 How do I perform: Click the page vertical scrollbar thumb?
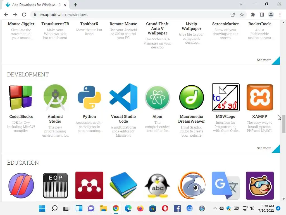(x=283, y=124)
